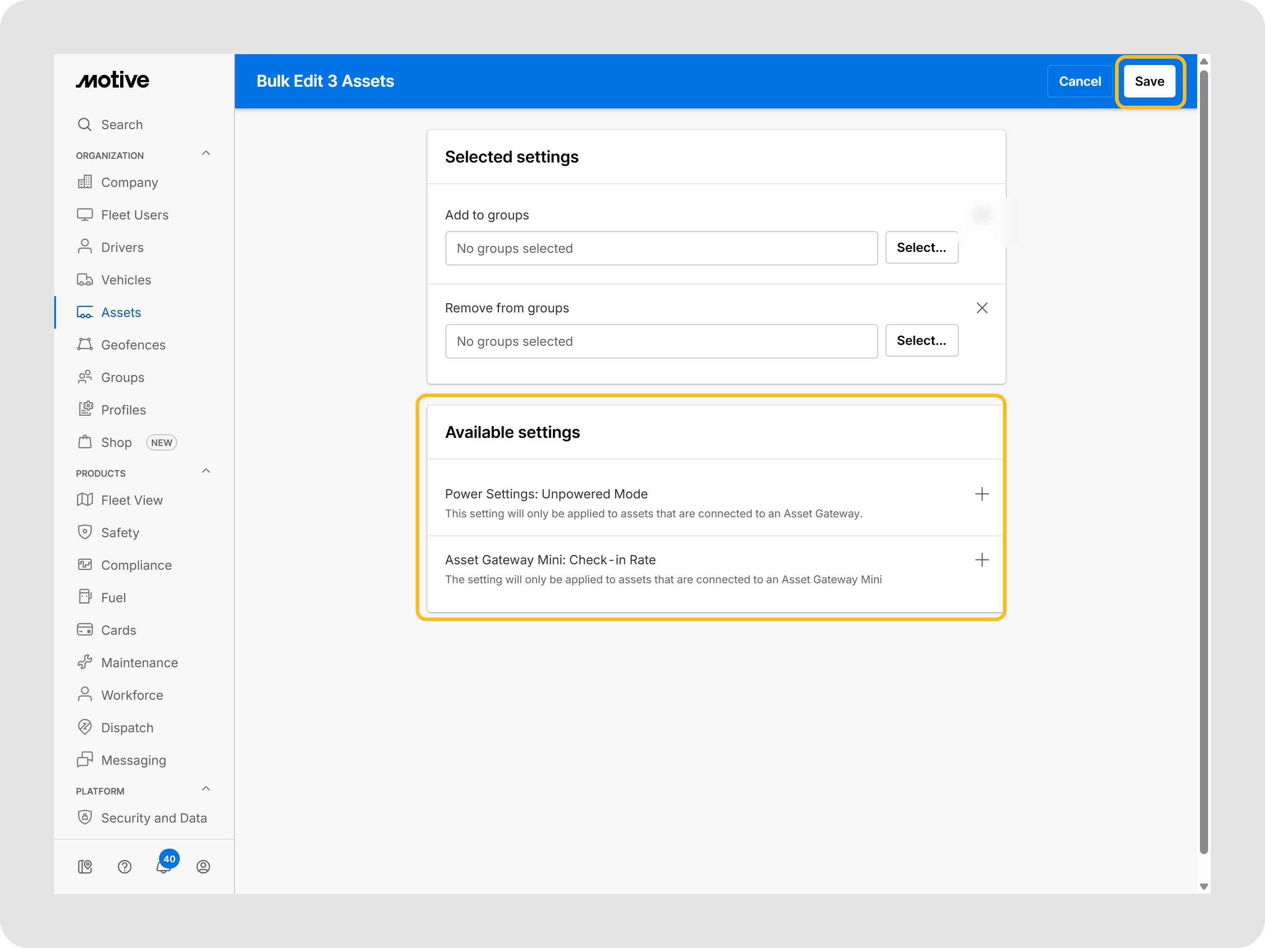Open the Fleet View menu item

pyautogui.click(x=131, y=500)
